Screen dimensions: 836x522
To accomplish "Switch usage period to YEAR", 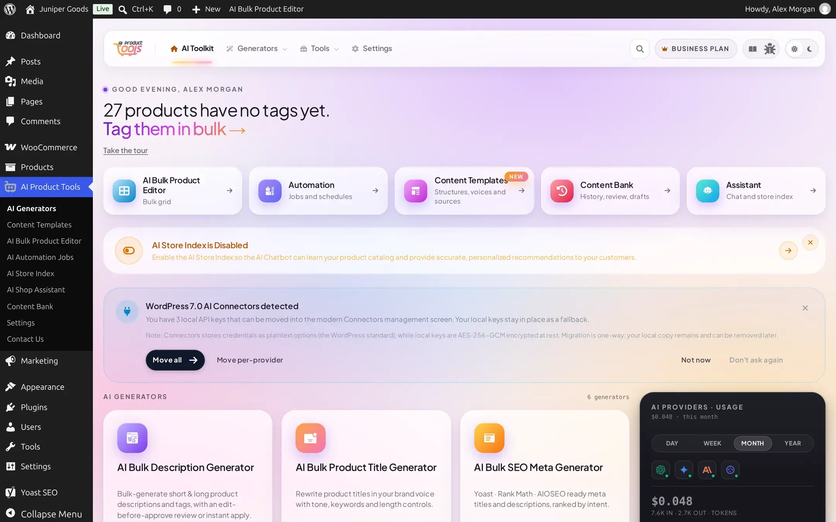I will (793, 443).
